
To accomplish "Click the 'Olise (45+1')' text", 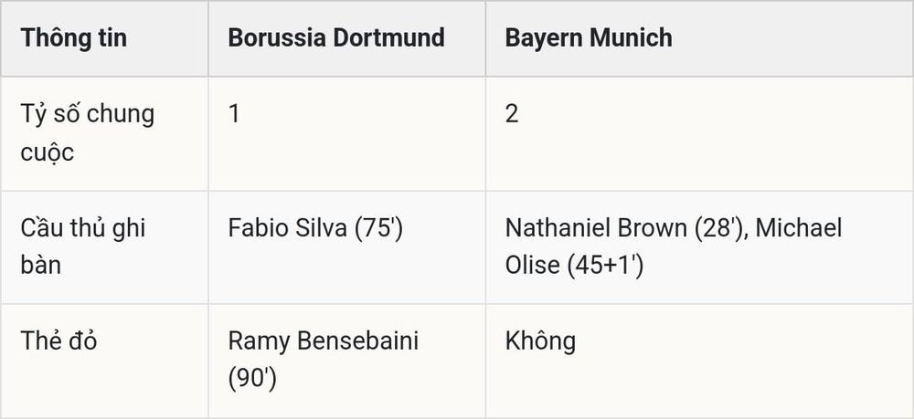I will point(574,266).
